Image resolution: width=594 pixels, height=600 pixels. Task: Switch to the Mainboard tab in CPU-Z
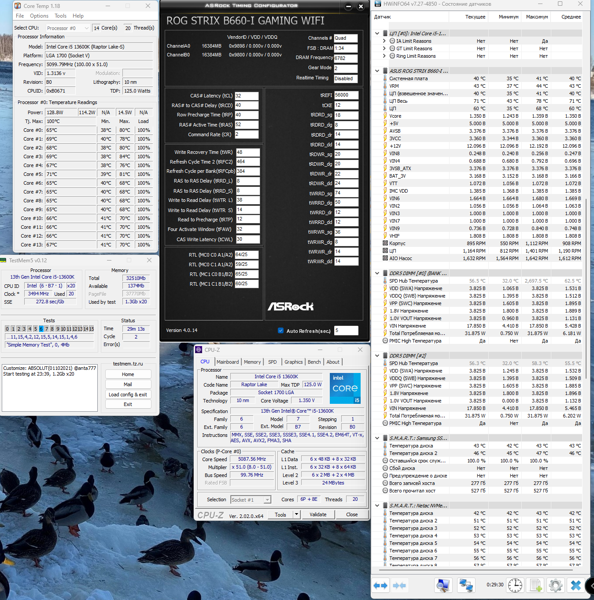(228, 362)
